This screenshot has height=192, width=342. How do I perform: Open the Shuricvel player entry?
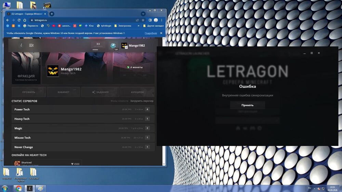[x=47, y=163]
